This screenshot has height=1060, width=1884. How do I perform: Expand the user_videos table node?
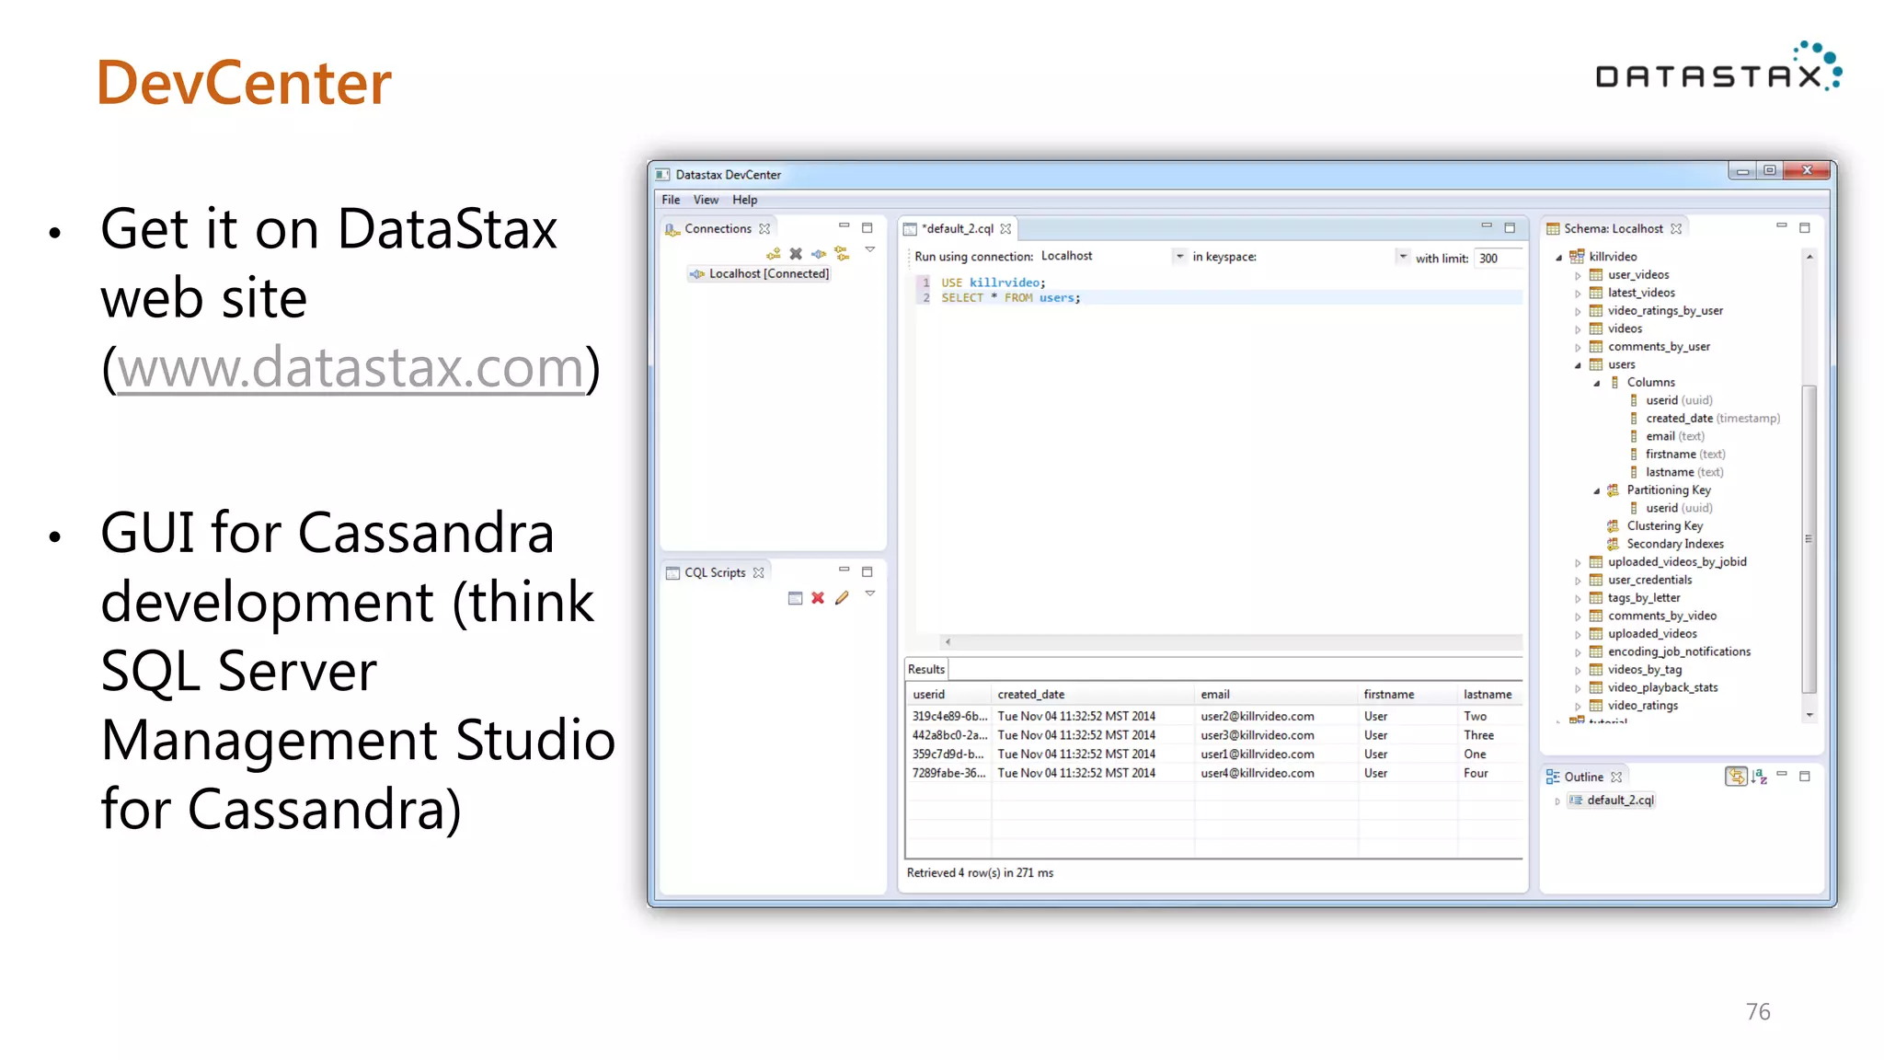point(1578,275)
